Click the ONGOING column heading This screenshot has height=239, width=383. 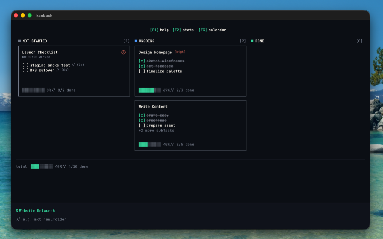(x=147, y=41)
